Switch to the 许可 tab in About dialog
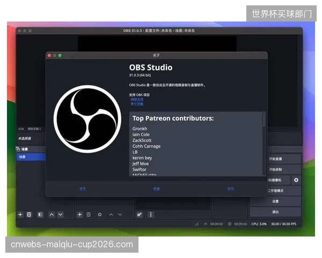 coord(230,189)
